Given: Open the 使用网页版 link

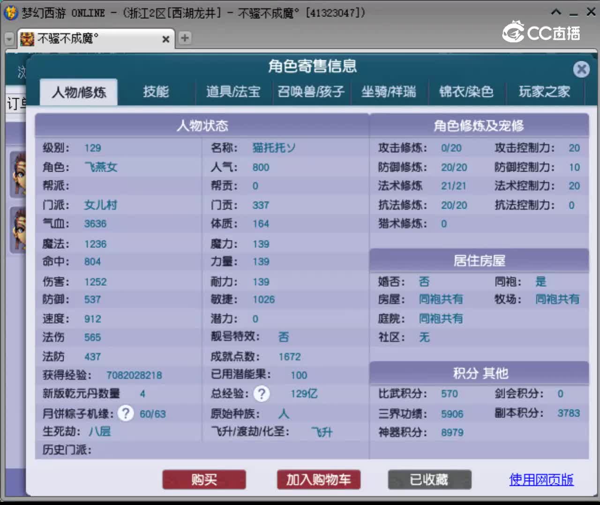Looking at the screenshot, I should click(541, 480).
